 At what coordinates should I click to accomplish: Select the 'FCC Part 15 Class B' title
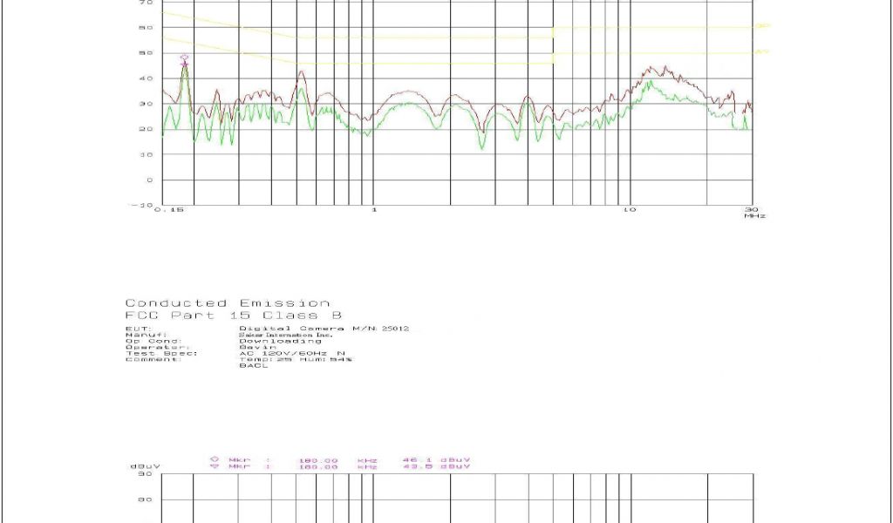234,316
